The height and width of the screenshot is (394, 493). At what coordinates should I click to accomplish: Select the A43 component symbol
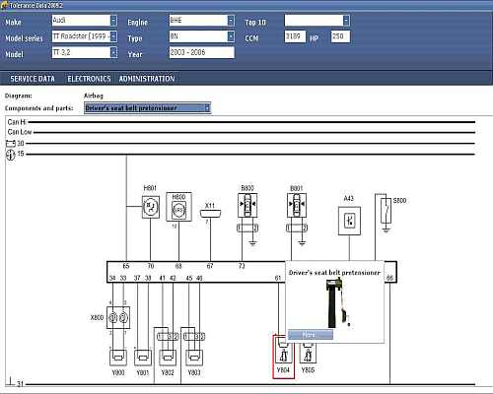coord(349,221)
